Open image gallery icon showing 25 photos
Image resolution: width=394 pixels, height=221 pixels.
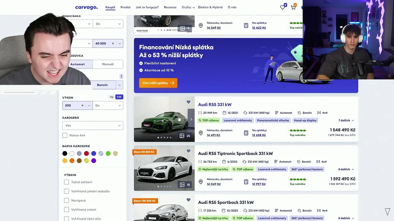click(185, 136)
